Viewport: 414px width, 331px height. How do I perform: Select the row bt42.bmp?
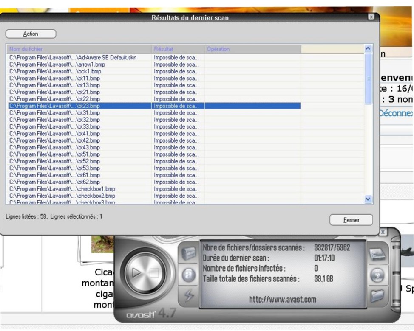point(154,140)
